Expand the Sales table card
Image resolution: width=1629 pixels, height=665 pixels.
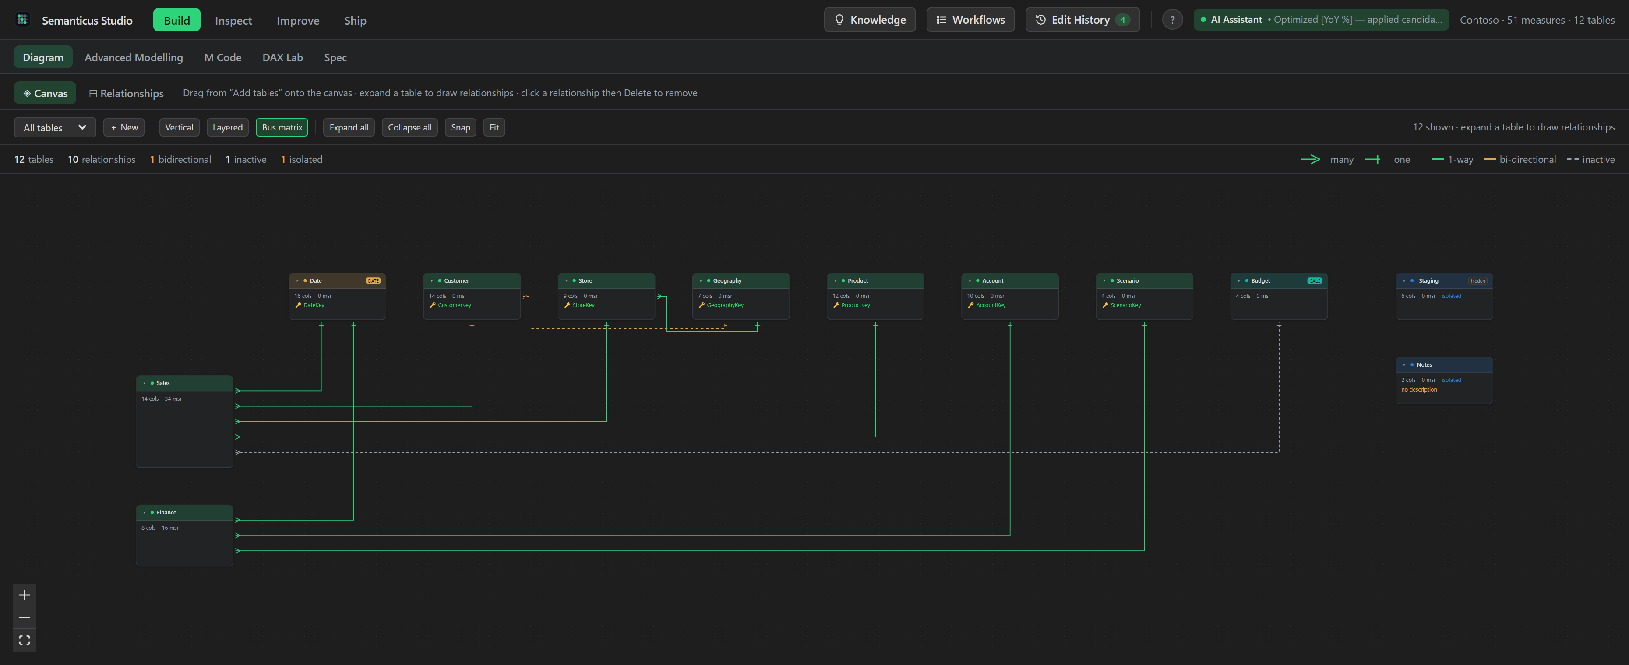(144, 383)
